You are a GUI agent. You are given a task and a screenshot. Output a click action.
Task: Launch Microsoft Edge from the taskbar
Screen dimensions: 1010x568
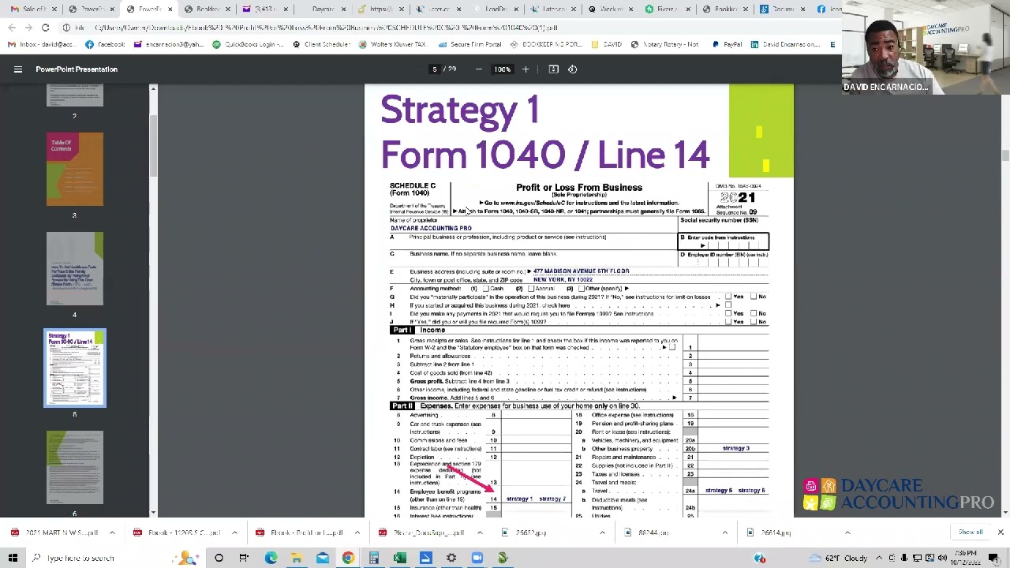tap(271, 558)
